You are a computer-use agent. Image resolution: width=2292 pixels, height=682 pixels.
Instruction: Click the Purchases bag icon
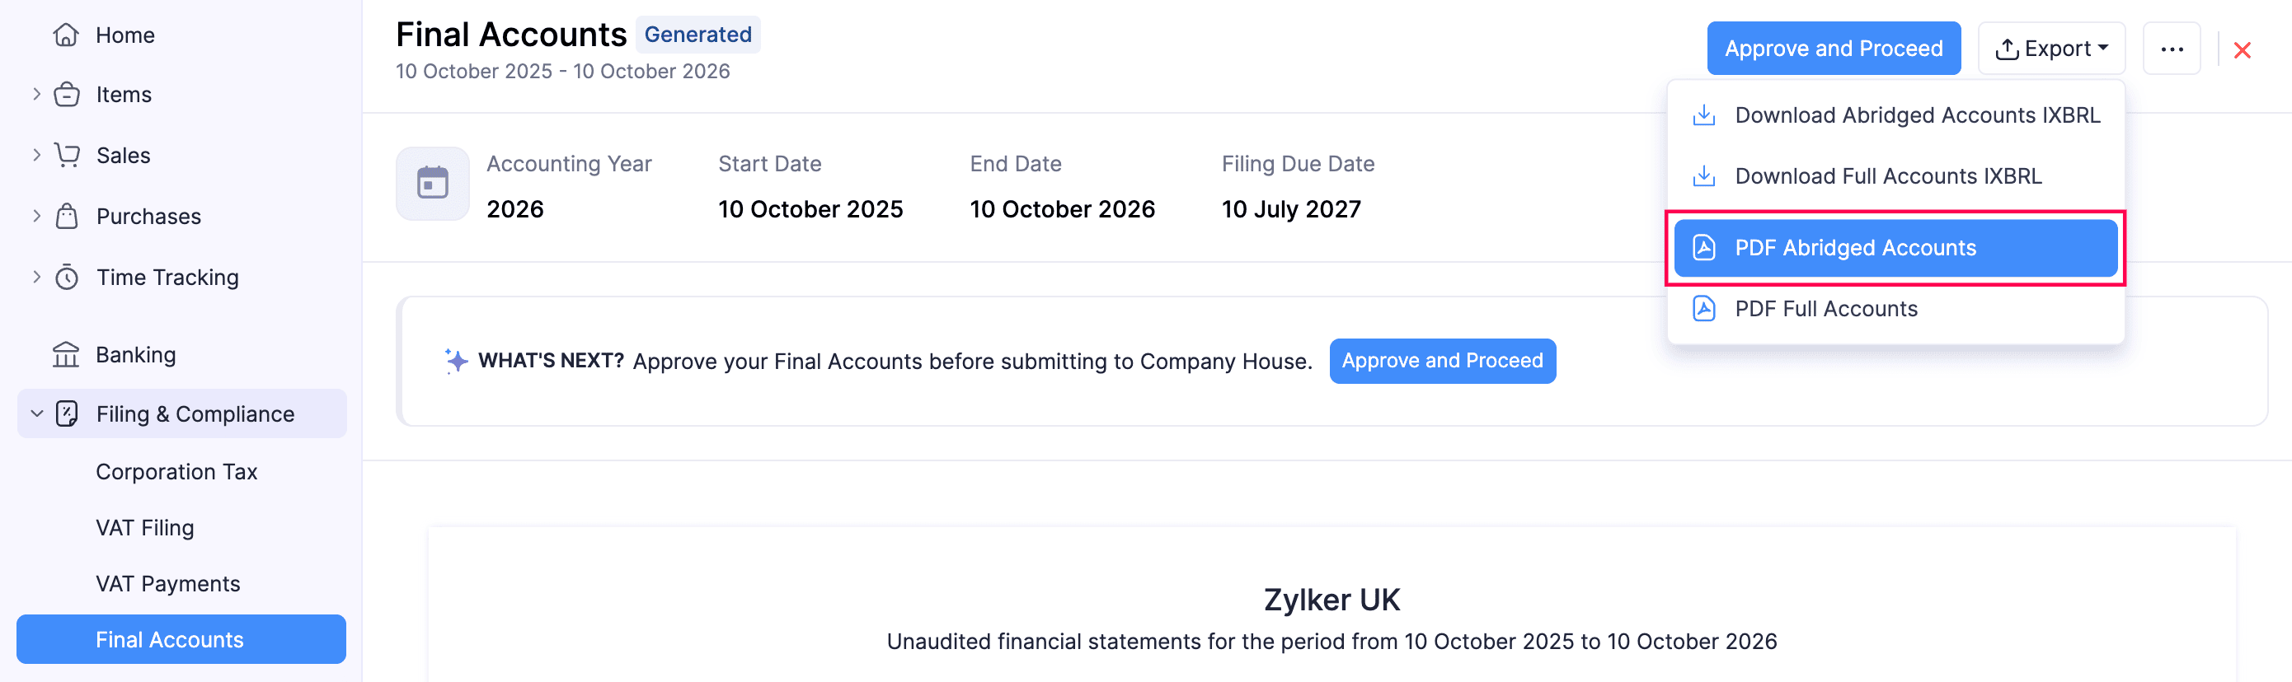tap(67, 216)
